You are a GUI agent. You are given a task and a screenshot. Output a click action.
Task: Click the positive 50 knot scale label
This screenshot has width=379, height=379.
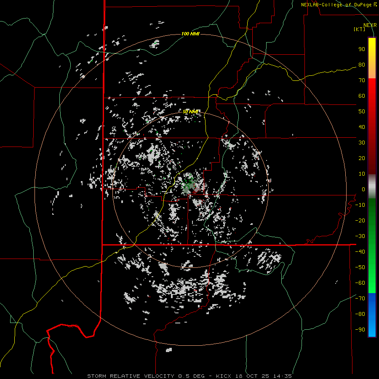coord(362,112)
